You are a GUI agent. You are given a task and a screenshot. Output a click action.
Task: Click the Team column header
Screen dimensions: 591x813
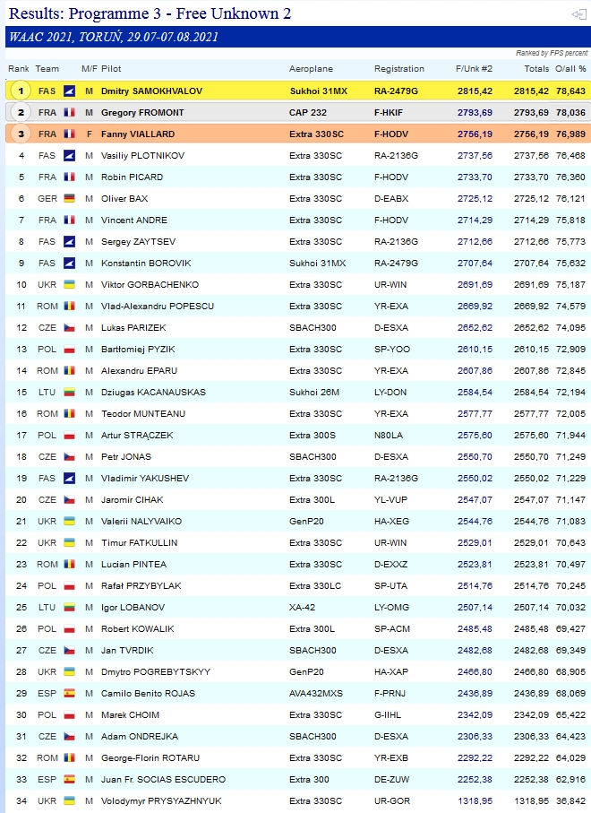pos(47,68)
